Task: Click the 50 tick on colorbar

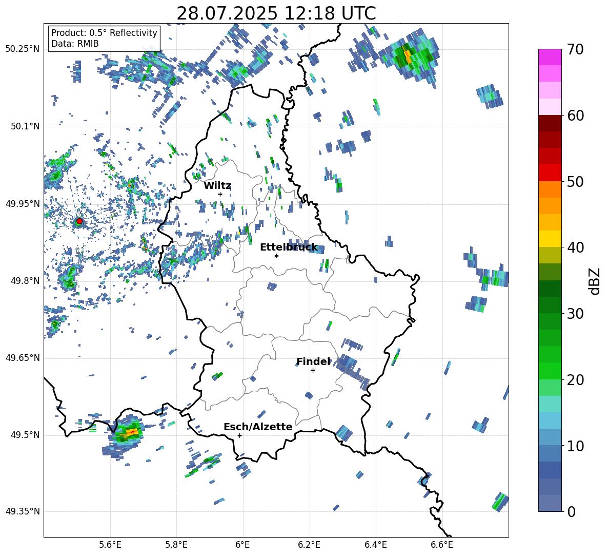Action: [x=575, y=181]
